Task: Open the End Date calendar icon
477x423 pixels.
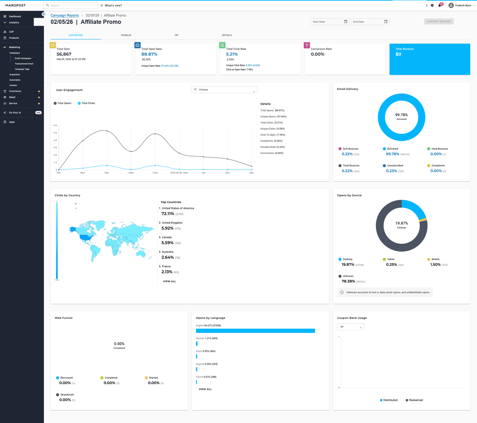Action: (386, 22)
